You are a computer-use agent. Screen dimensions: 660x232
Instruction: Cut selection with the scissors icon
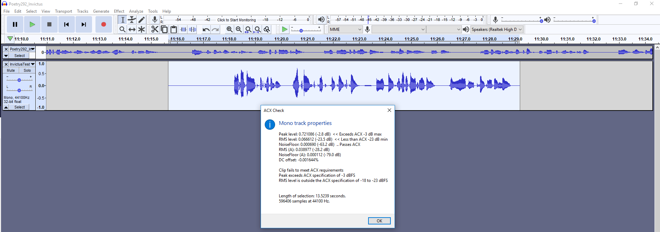coord(155,30)
